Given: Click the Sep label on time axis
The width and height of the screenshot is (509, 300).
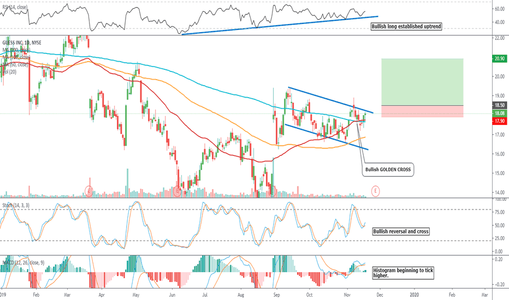Looking at the screenshot, I should [x=276, y=295].
